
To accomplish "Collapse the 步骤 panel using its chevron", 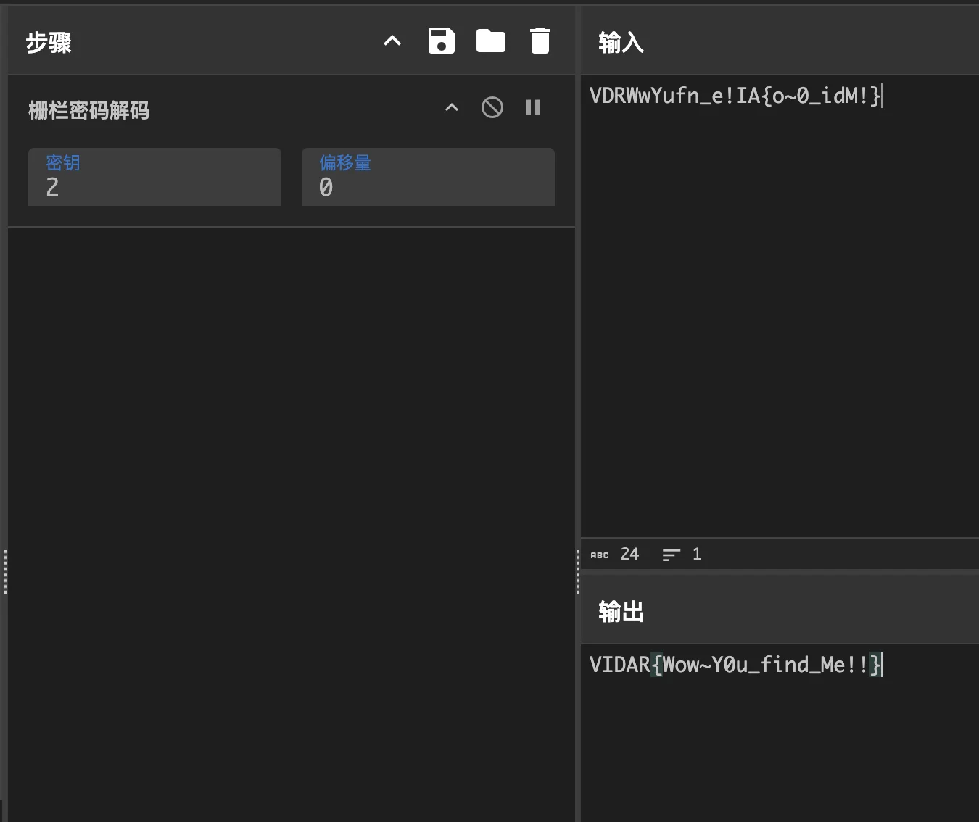I will [x=392, y=41].
